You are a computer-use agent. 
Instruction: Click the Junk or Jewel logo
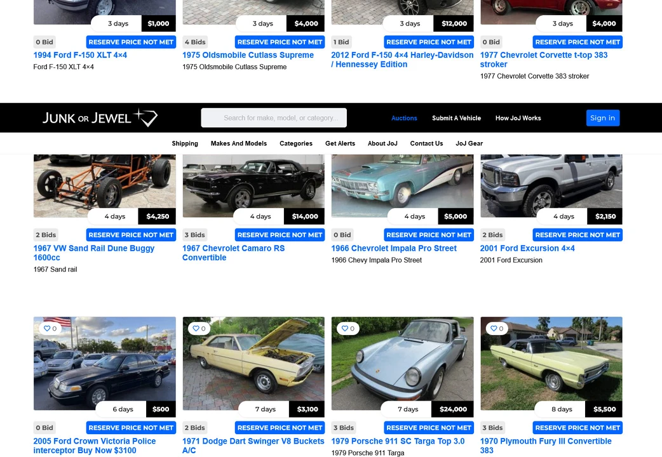tap(100, 117)
